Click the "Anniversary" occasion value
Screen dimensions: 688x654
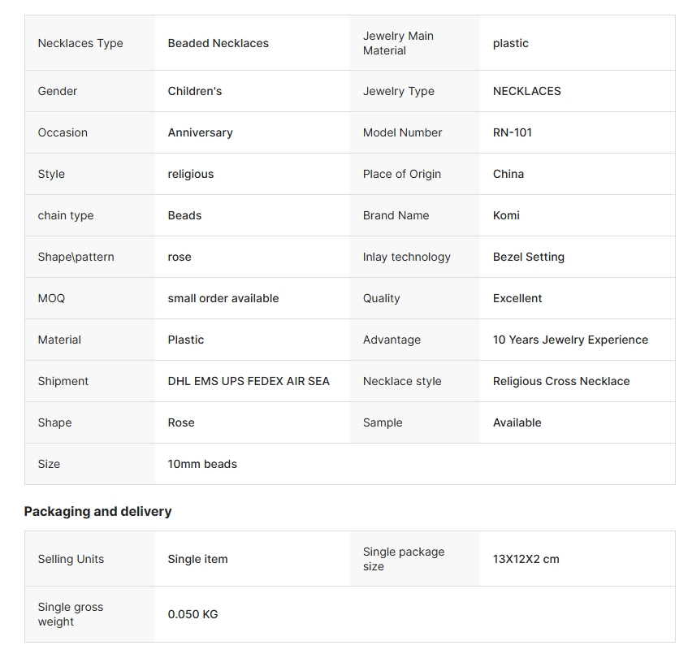[200, 132]
